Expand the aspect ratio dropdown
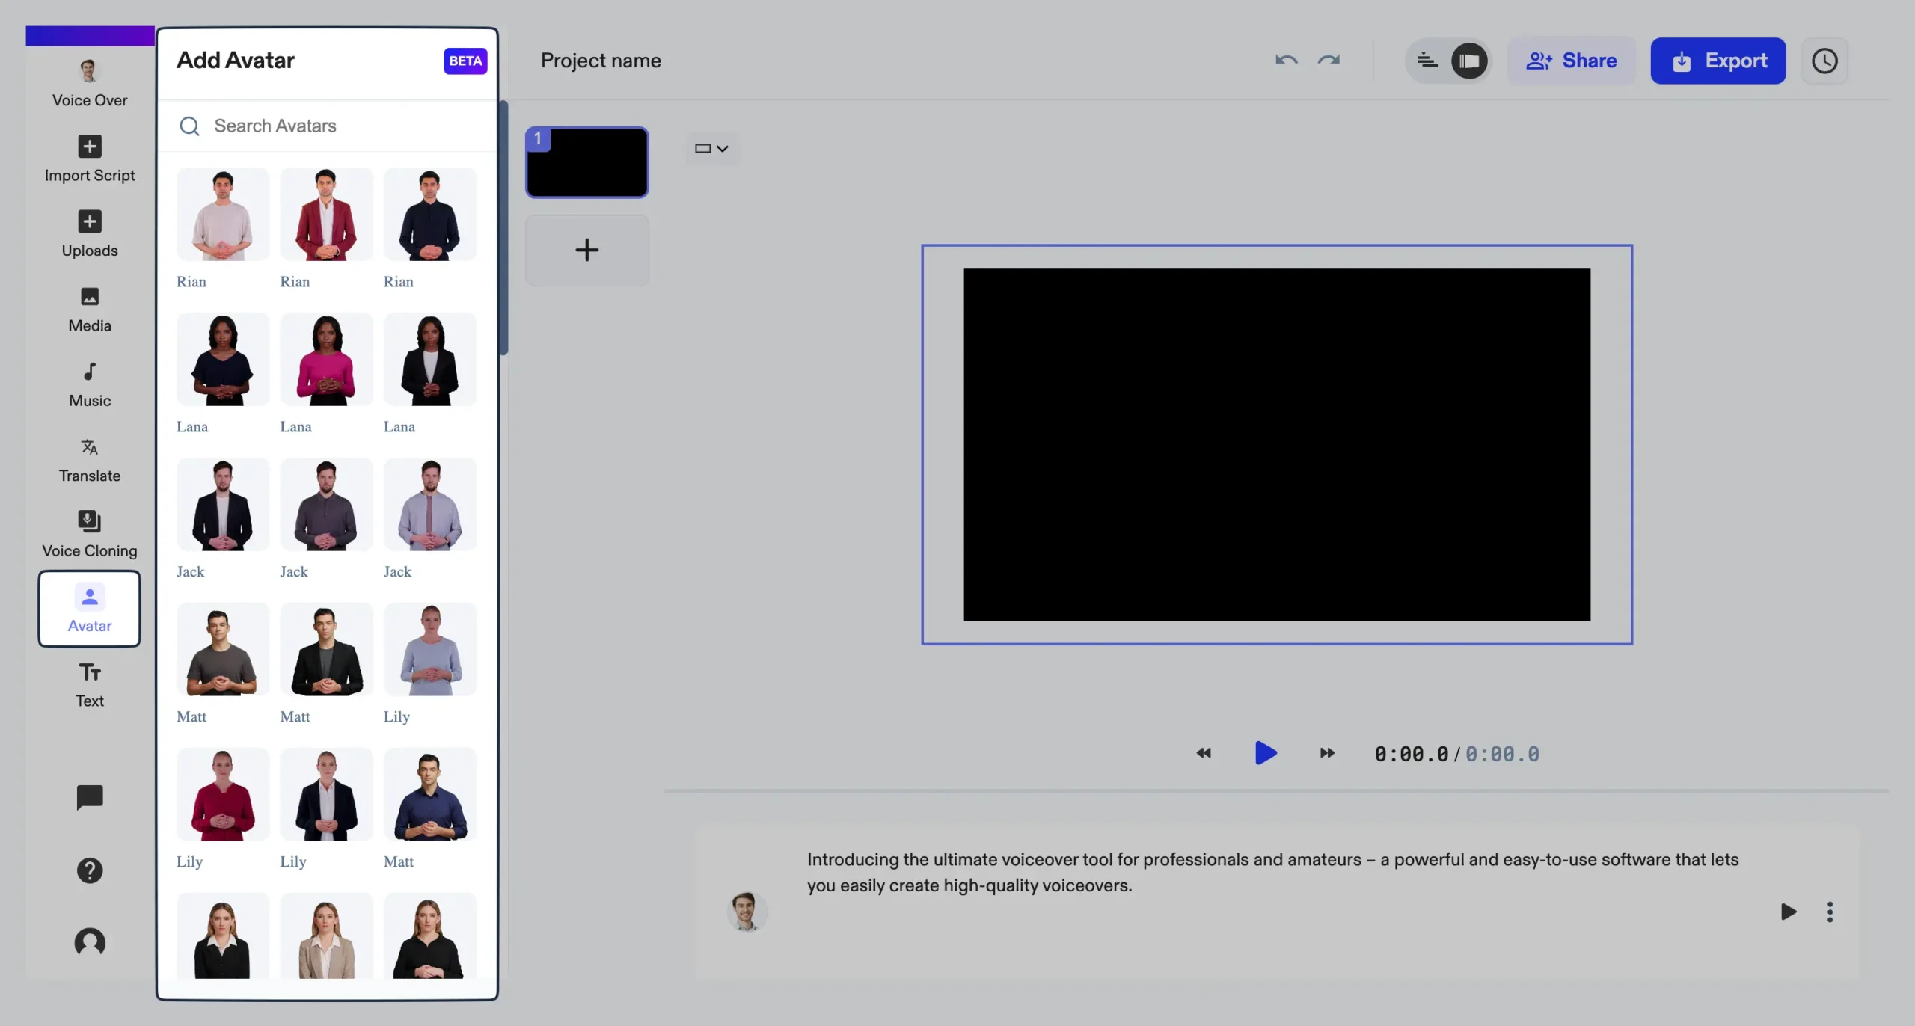The height and width of the screenshot is (1026, 1915). click(x=711, y=148)
